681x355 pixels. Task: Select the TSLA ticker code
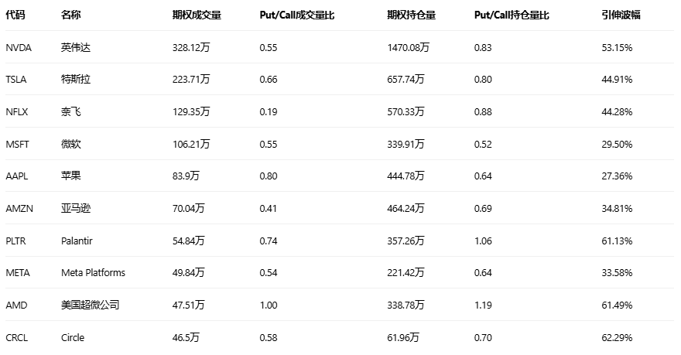point(16,80)
